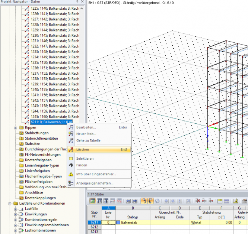Viewport: 248px width, 234px height.
Task: Go to next table with right arrow icon
Action: pyautogui.click(x=135, y=201)
